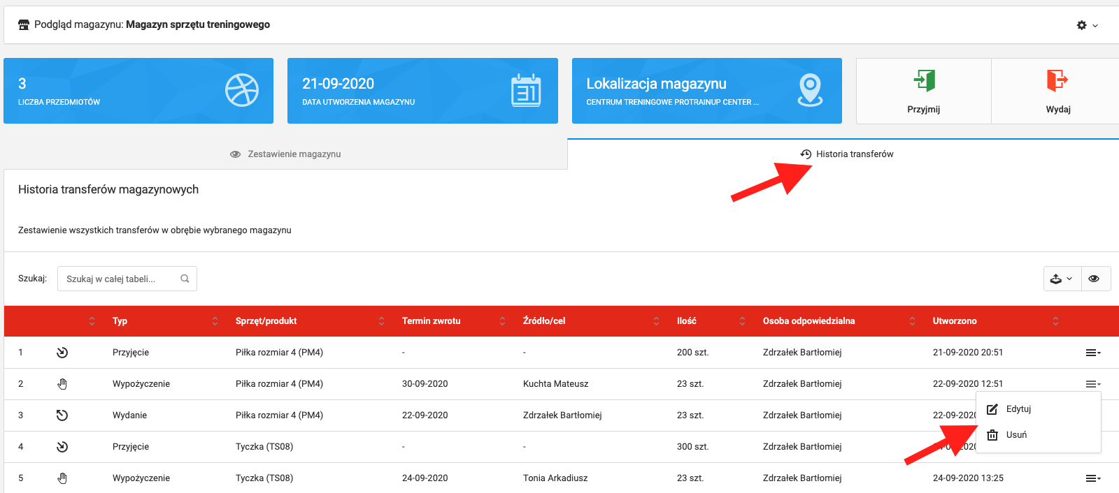The width and height of the screenshot is (1119, 493).
Task: Open the export dropdown above table
Action: click(1061, 279)
